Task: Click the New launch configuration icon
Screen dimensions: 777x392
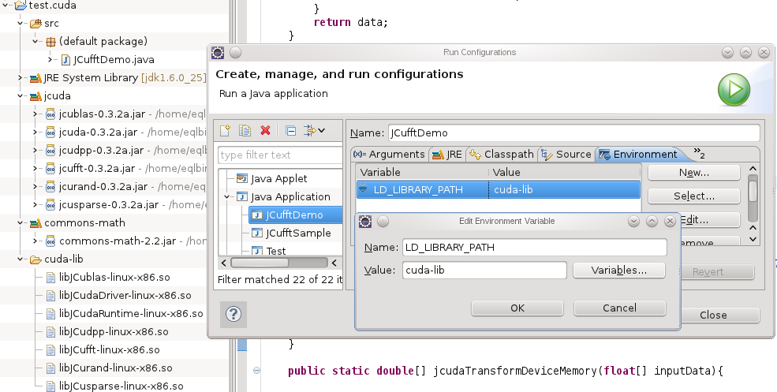Action: (225, 130)
